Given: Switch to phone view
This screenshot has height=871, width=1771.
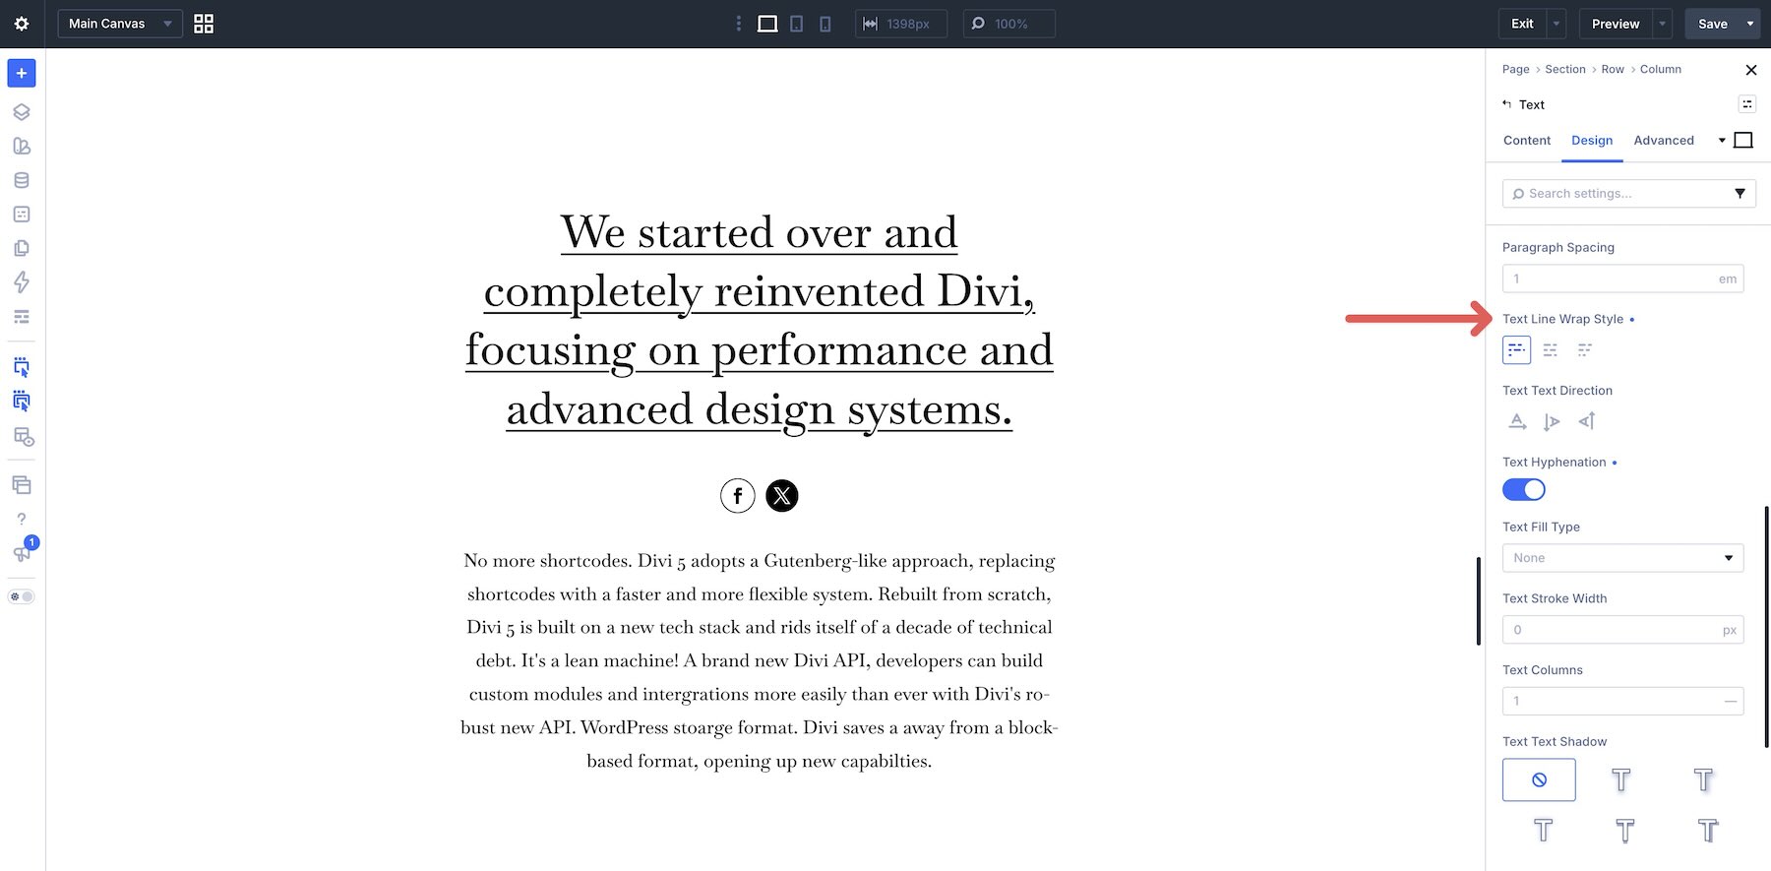Looking at the screenshot, I should pyautogui.click(x=825, y=24).
